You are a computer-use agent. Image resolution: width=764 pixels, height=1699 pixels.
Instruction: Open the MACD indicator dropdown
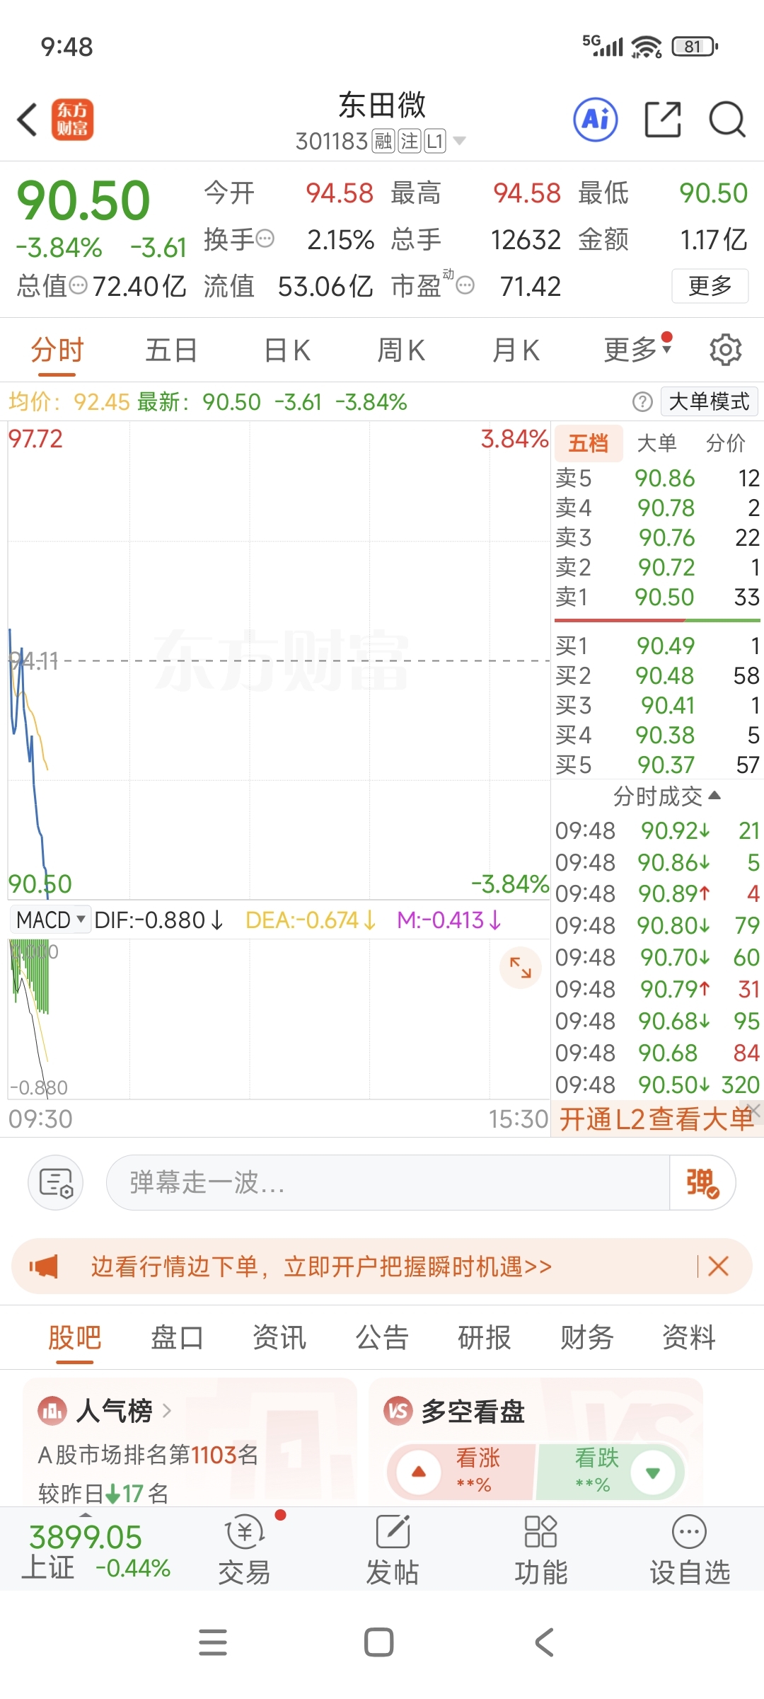point(50,920)
